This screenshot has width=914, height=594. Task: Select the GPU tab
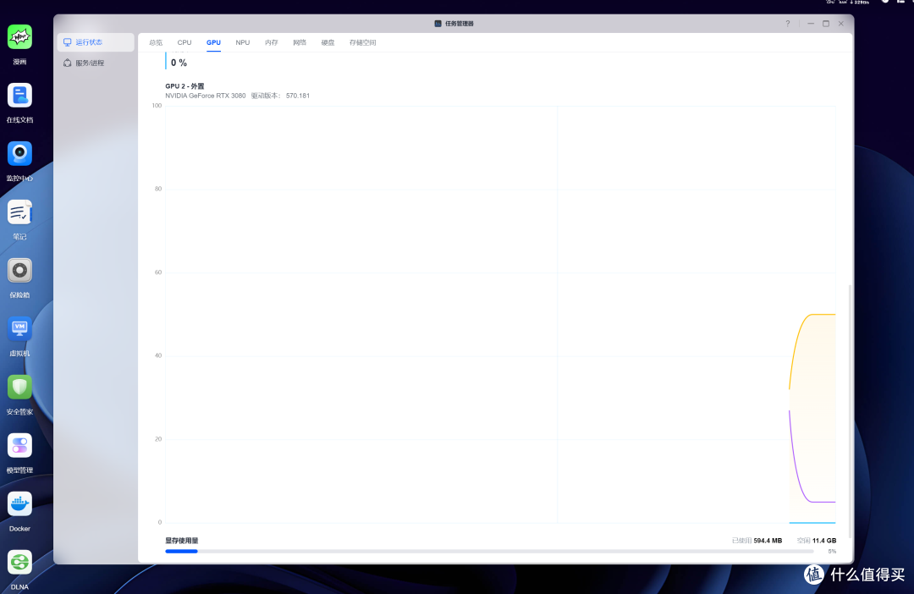point(213,42)
